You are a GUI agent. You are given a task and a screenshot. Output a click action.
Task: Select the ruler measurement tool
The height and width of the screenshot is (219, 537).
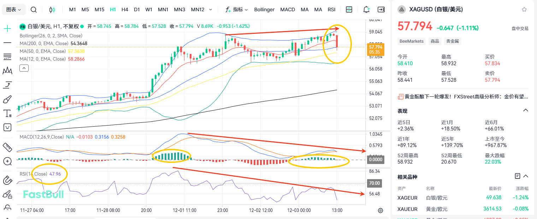click(x=7, y=147)
